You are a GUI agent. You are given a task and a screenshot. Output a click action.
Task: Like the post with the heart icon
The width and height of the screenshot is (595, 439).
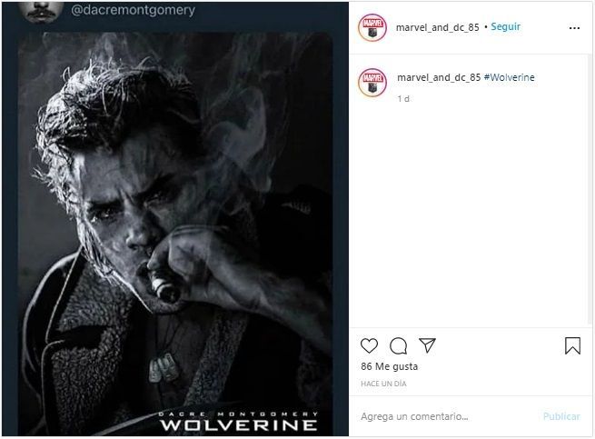[x=369, y=345]
